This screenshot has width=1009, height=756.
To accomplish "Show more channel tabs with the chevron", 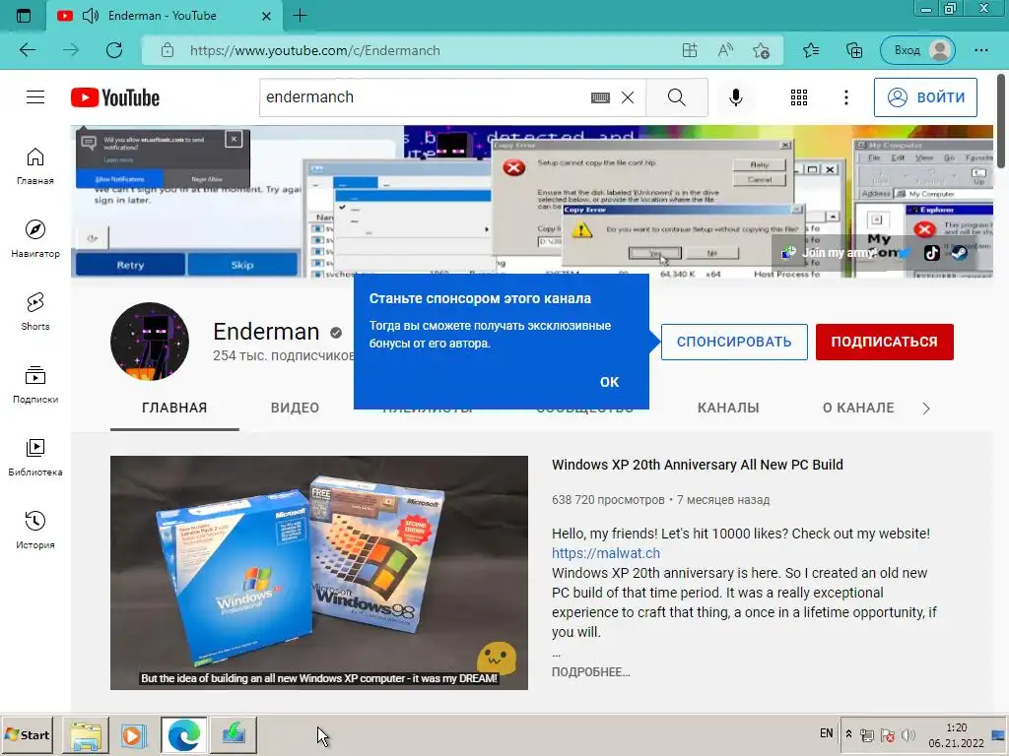I will [926, 409].
